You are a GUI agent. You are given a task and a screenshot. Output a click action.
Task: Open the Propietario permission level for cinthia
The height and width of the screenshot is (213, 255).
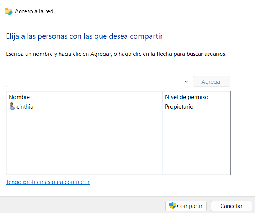click(179, 107)
